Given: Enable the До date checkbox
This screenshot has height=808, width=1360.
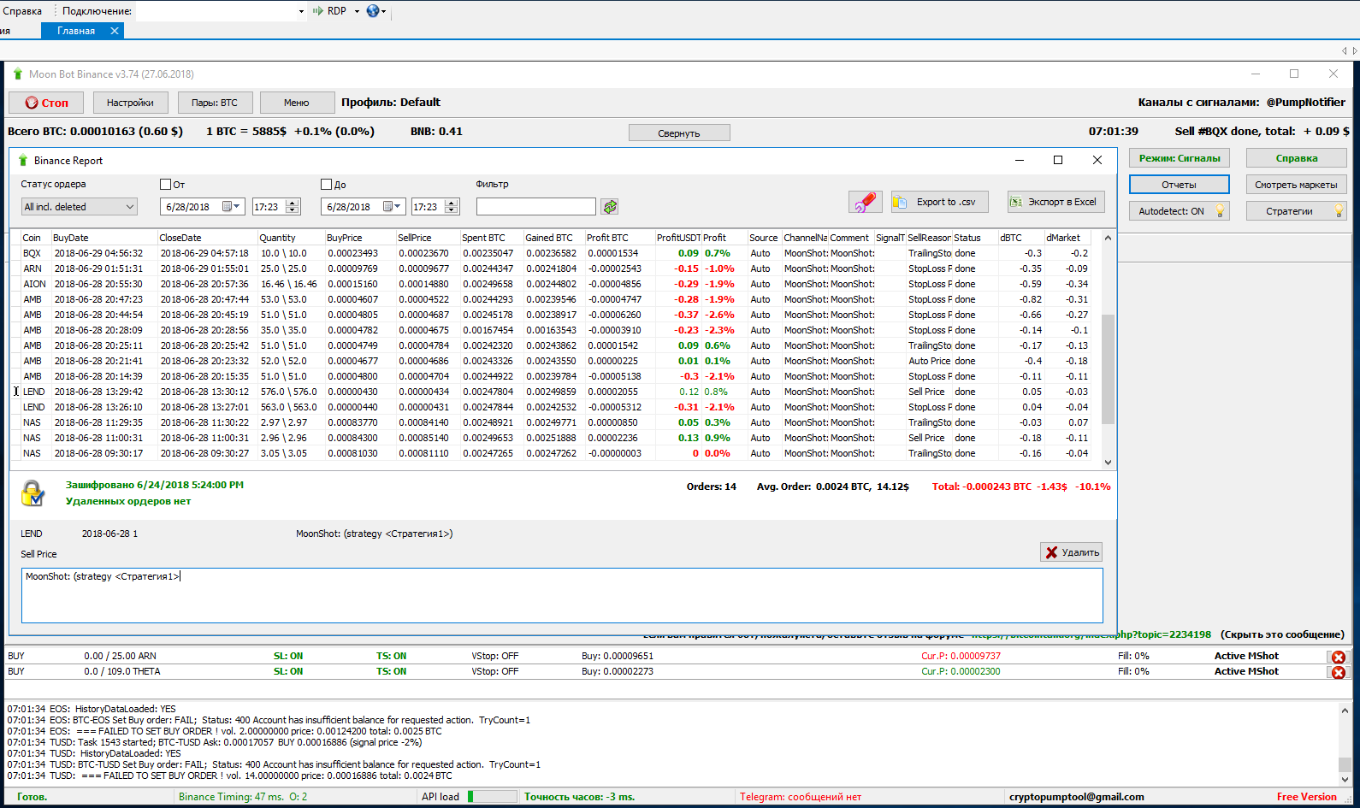Looking at the screenshot, I should [x=326, y=184].
